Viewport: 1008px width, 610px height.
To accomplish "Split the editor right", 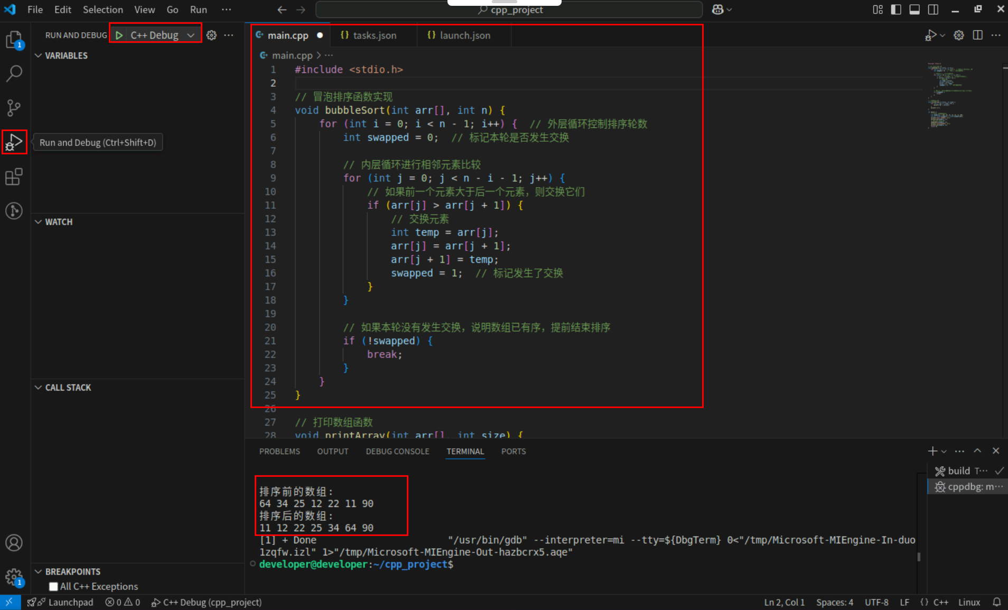I will pos(978,35).
